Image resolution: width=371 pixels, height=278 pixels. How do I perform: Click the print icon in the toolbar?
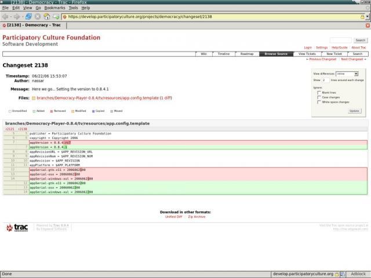coord(56,17)
